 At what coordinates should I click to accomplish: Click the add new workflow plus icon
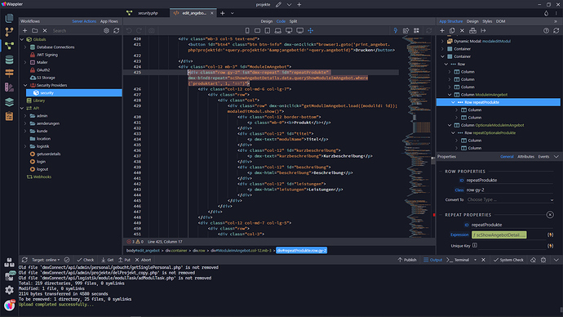tap(24, 30)
